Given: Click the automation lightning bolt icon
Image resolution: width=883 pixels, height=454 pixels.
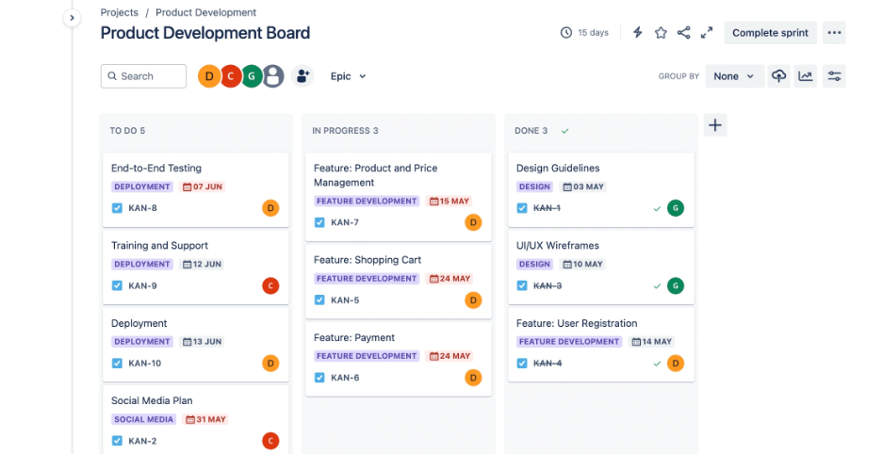Looking at the screenshot, I should [x=637, y=33].
